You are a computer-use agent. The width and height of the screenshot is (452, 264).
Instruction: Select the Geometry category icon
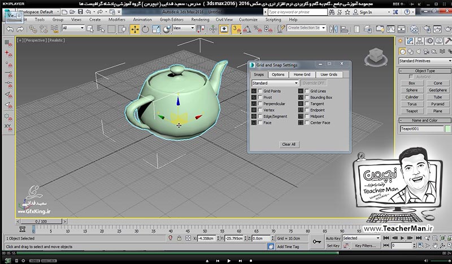click(402, 51)
